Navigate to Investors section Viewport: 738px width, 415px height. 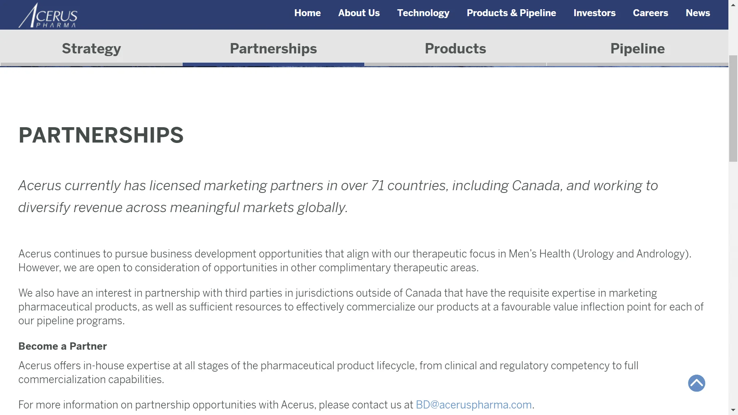595,13
